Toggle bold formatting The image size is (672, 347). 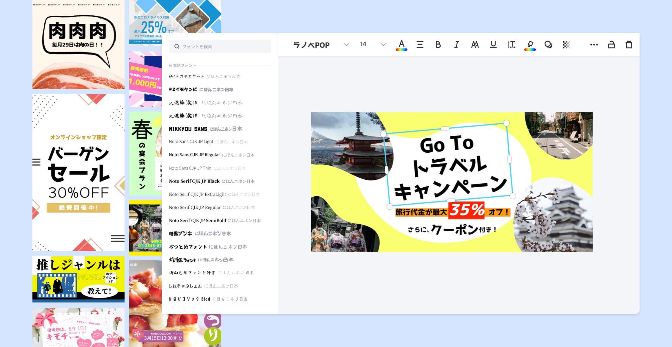pos(438,44)
